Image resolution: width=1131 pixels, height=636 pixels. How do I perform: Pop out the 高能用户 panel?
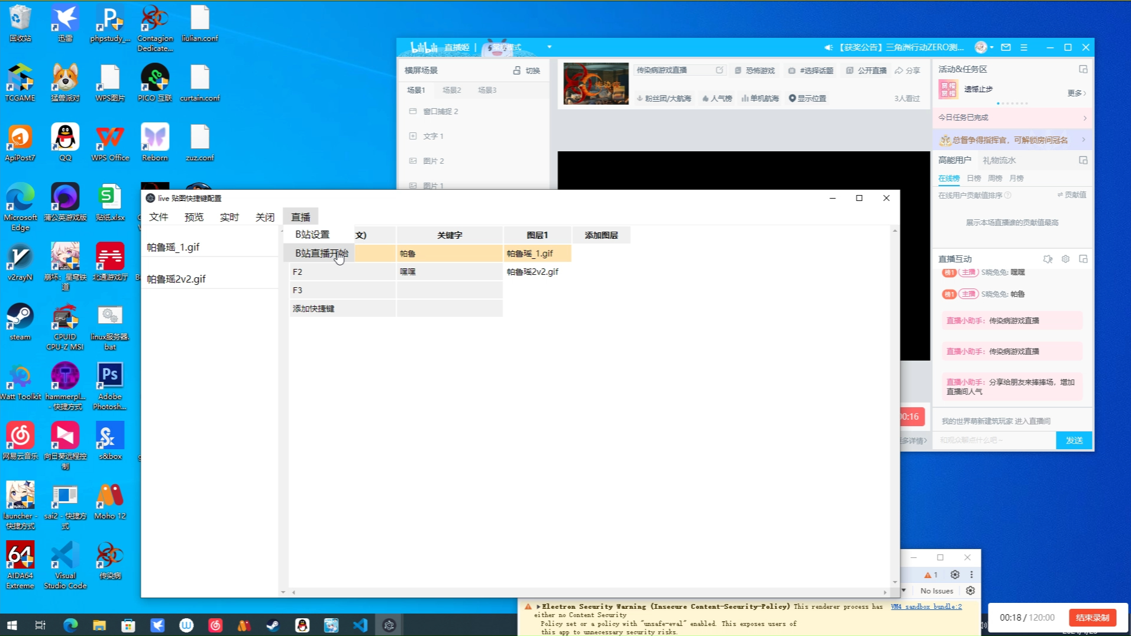[x=1083, y=160]
